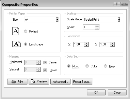
Task: Confirm settings with the OK button
Action: [96, 92]
